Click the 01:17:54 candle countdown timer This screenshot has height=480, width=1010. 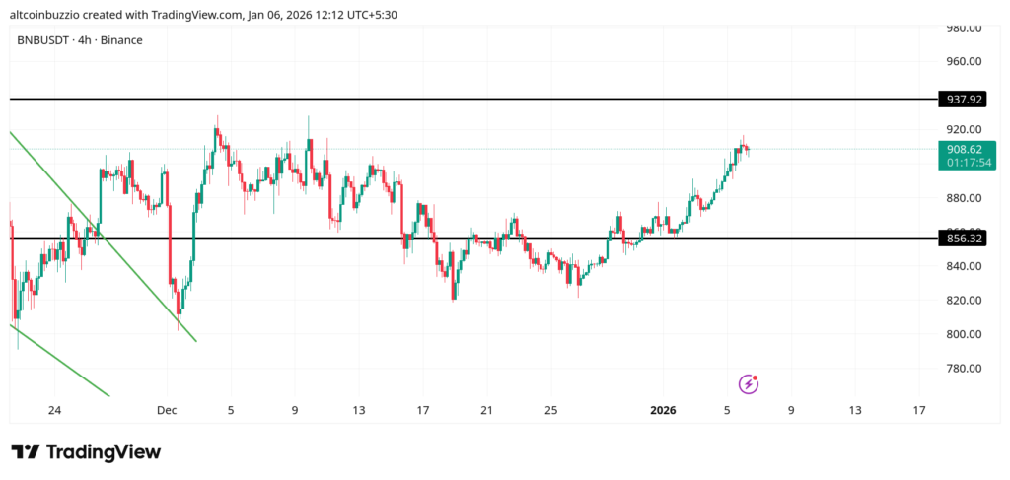[x=964, y=162]
